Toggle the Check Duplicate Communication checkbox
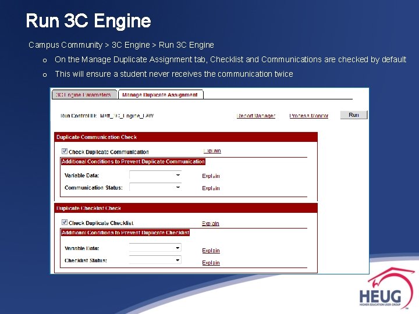Image resolution: width=419 pixels, height=314 pixels. [x=65, y=151]
